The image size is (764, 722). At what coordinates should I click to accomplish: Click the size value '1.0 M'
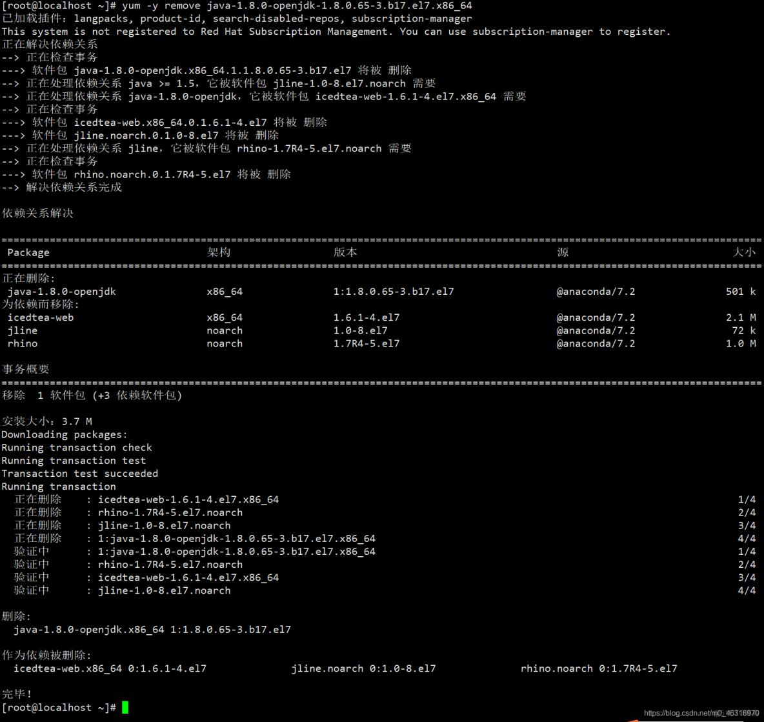click(x=741, y=343)
